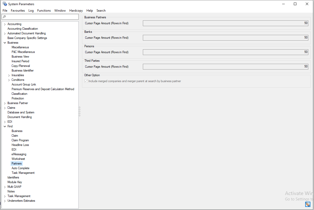Select Auto Complete under Find
This screenshot has height=210, width=314.
click(x=20, y=168)
